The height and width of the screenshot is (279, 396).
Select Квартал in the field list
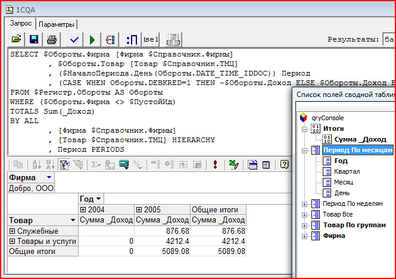(x=347, y=171)
